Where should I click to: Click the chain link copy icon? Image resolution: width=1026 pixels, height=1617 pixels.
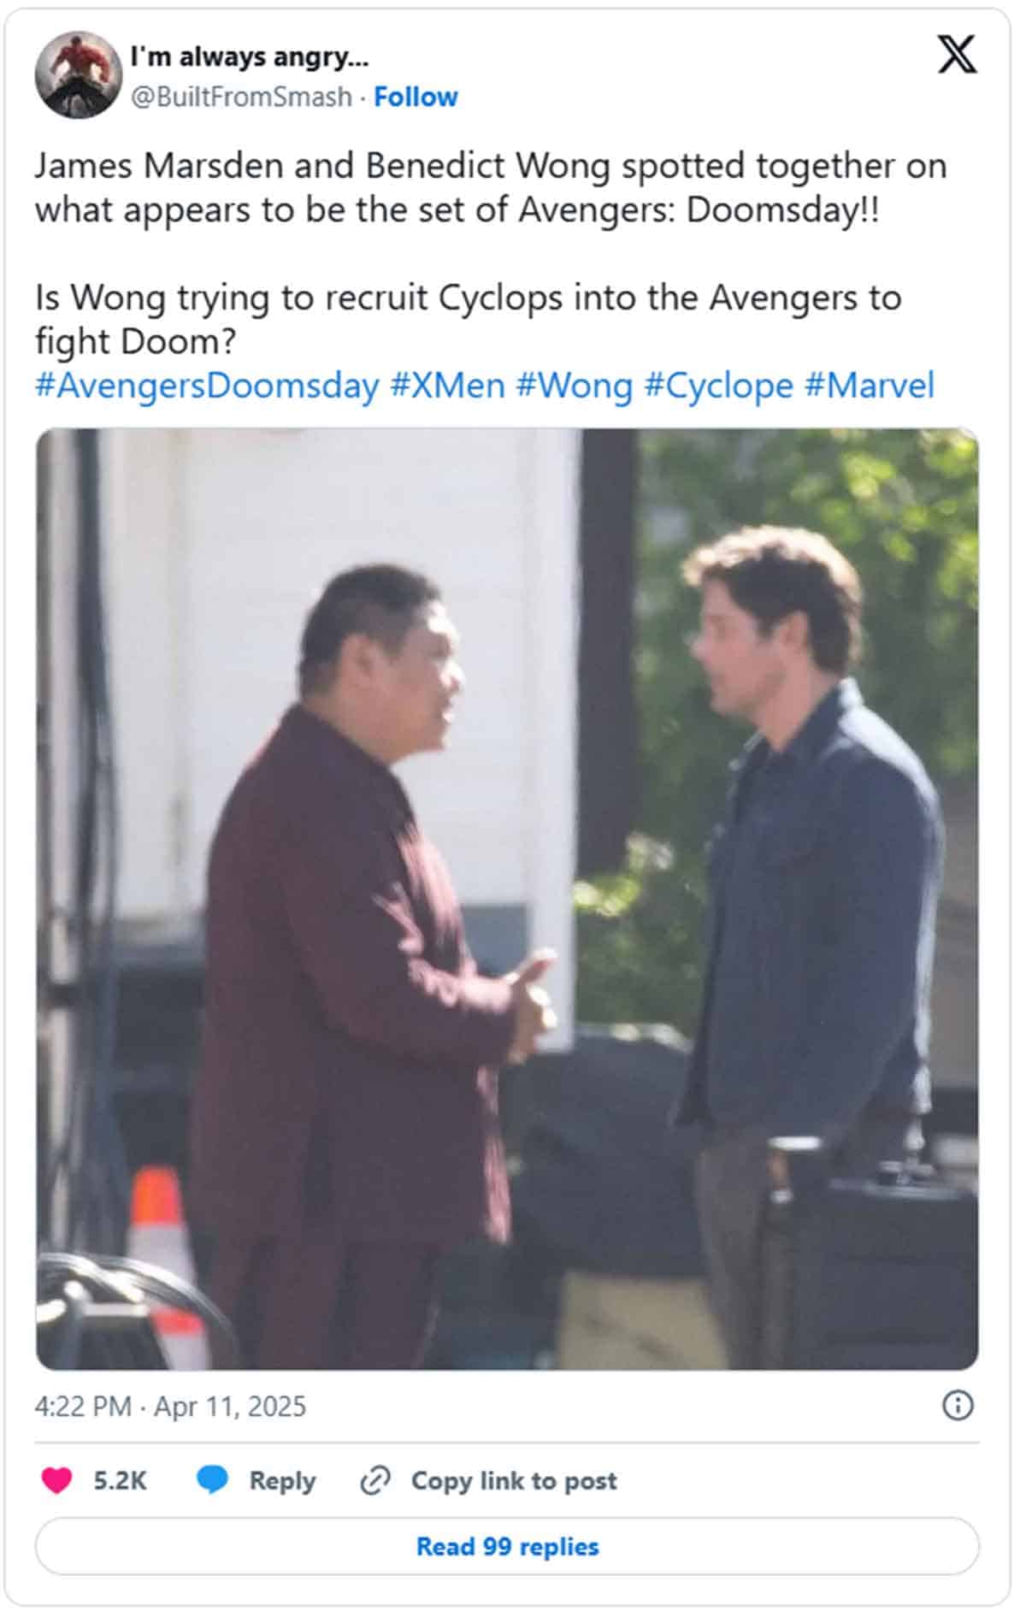click(x=375, y=1480)
